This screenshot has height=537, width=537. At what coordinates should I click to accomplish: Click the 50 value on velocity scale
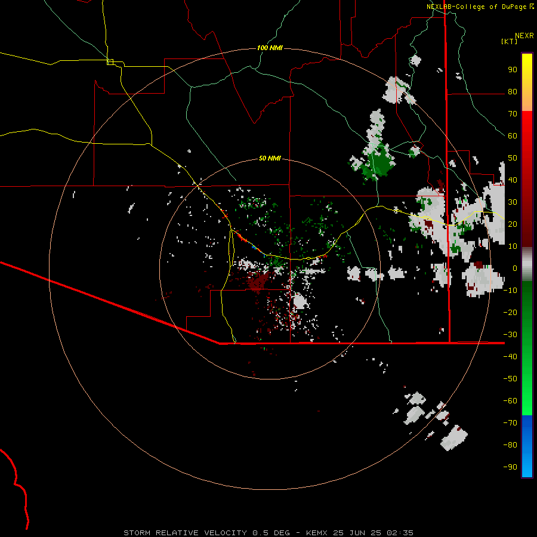coord(513,158)
